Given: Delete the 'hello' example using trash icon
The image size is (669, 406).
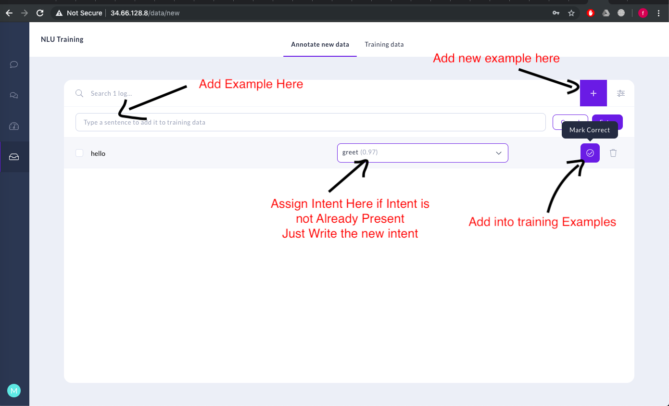Looking at the screenshot, I should [613, 153].
